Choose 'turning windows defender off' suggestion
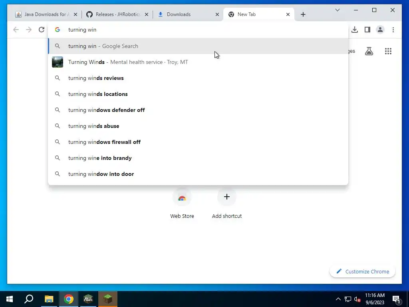 click(198, 110)
